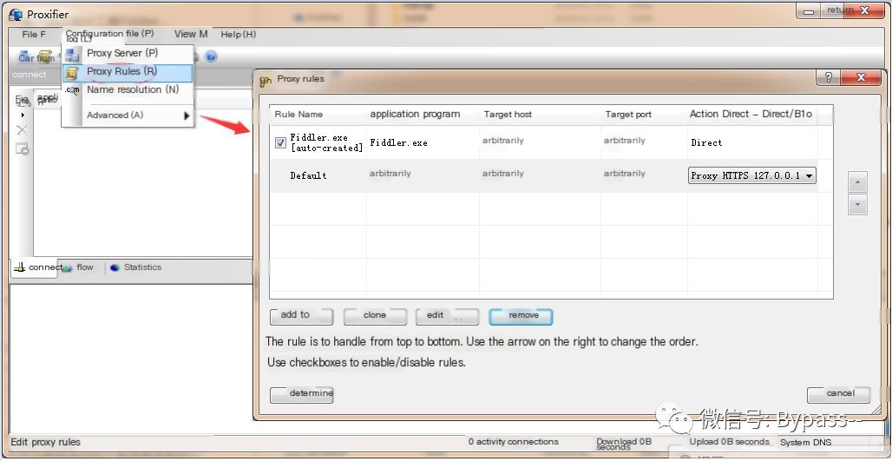The height and width of the screenshot is (461, 892).
Task: Click the 0 activity connections status text
Action: click(x=514, y=442)
